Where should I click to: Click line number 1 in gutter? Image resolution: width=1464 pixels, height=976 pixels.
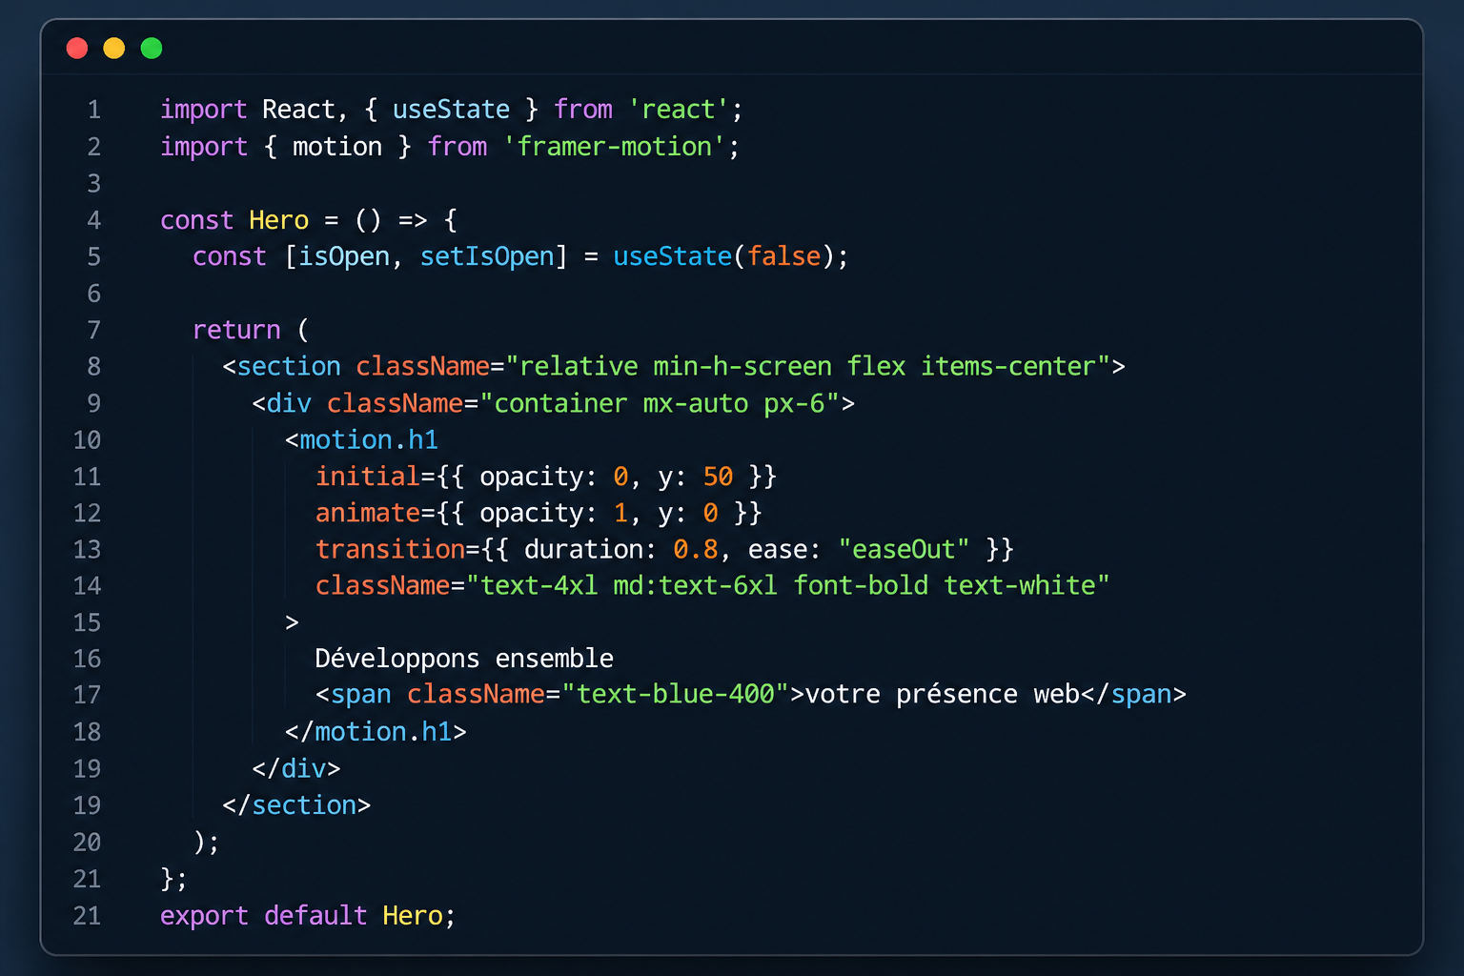click(94, 110)
